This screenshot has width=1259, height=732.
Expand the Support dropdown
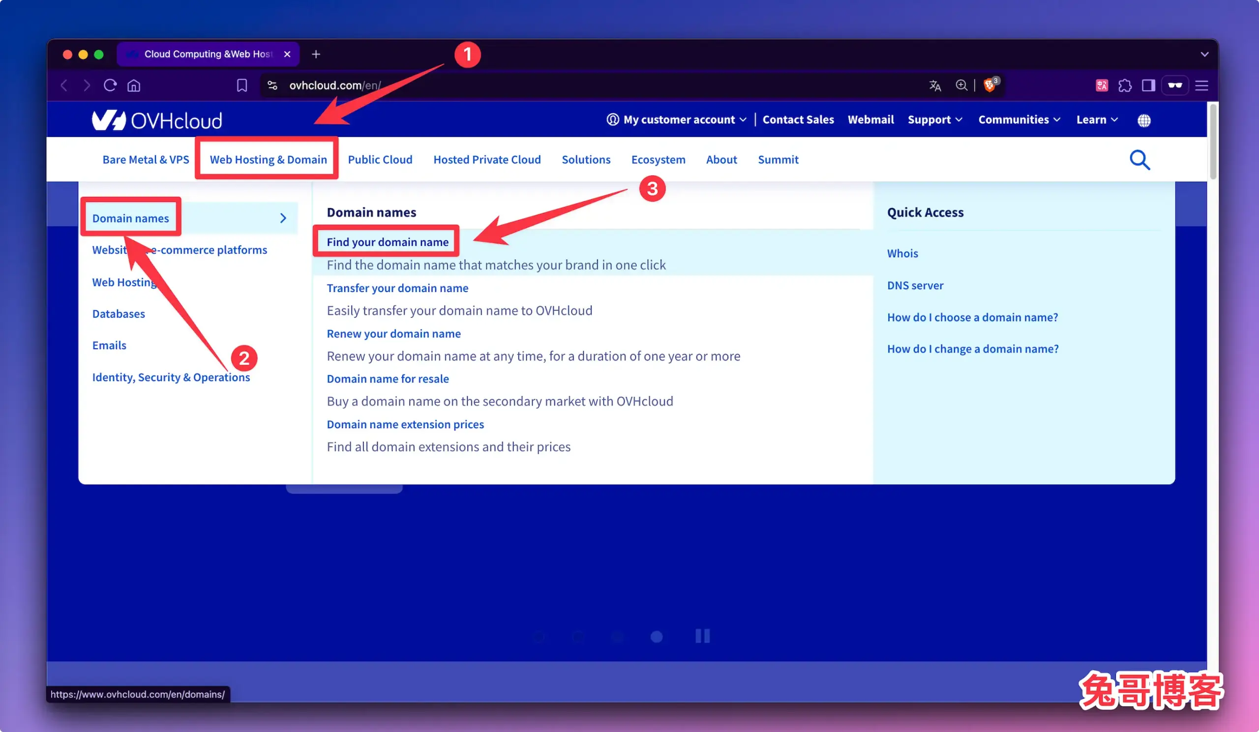click(935, 120)
